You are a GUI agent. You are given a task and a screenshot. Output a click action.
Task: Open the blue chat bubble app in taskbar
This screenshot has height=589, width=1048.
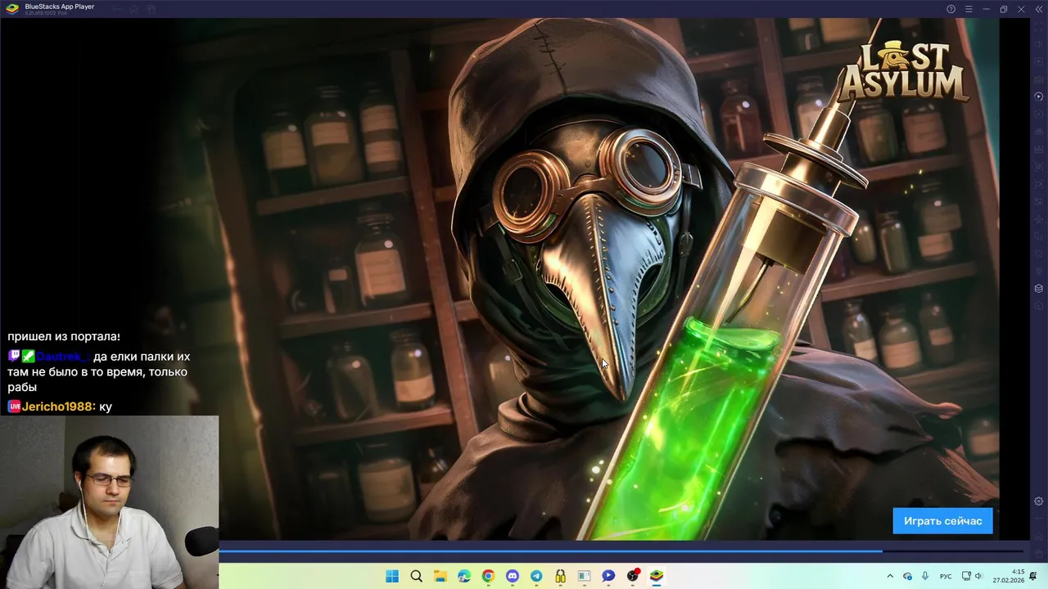pos(608,576)
